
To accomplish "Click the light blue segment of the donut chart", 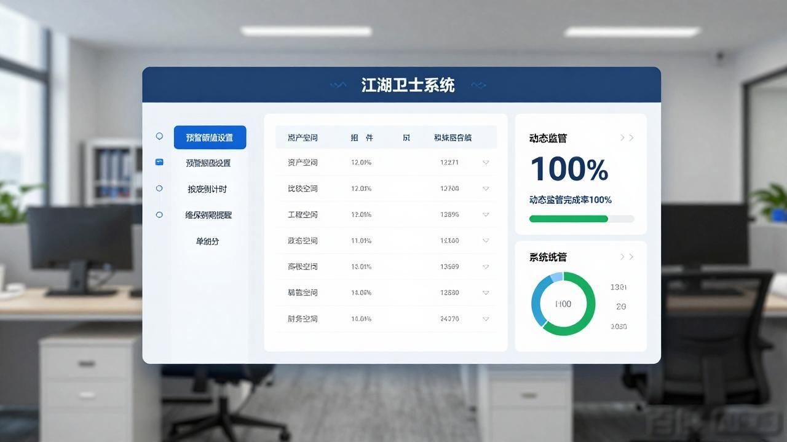I will (556, 277).
